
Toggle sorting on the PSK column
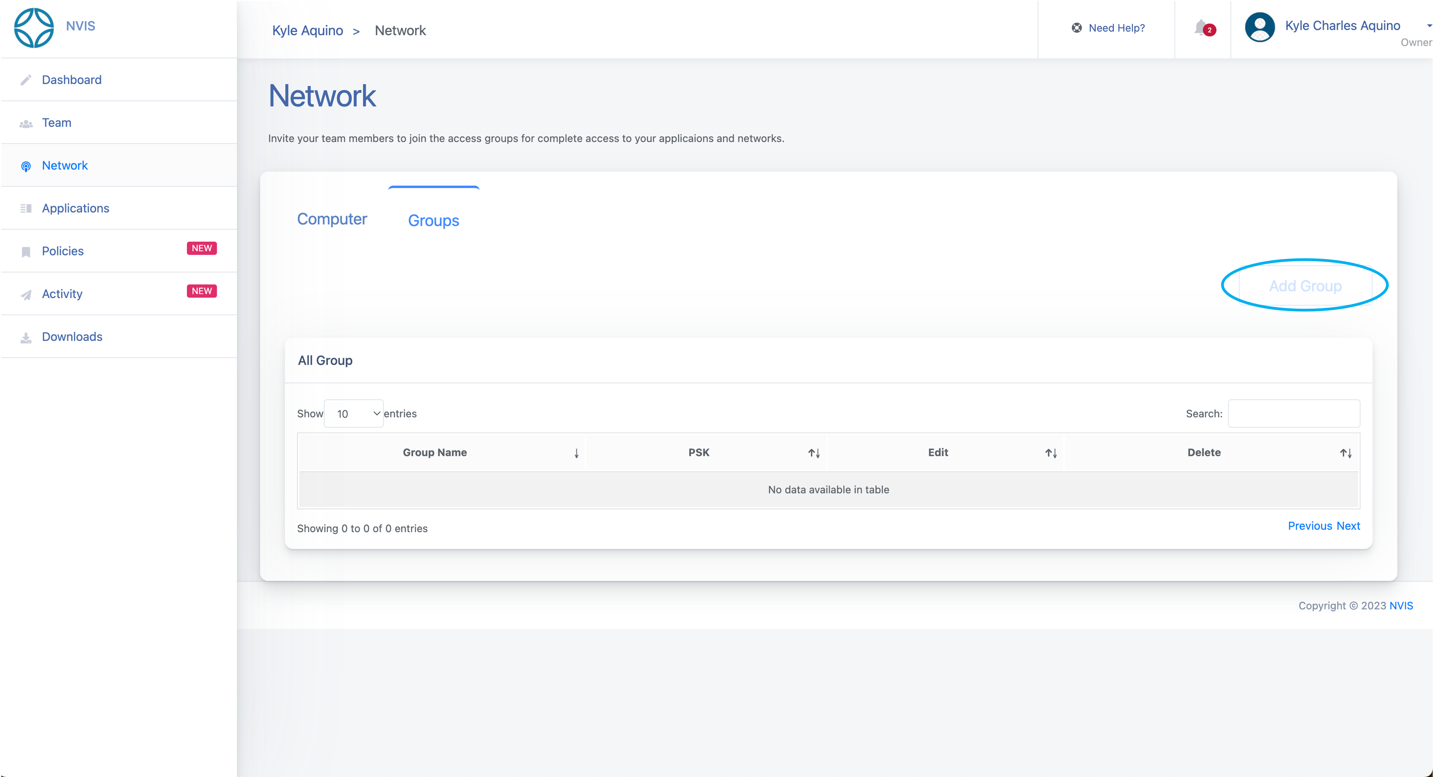814,454
